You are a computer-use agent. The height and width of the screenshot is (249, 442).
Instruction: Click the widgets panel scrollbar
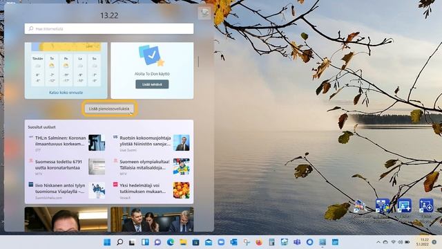198,62
